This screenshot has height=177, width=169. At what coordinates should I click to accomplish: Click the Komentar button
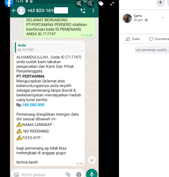(159, 39)
